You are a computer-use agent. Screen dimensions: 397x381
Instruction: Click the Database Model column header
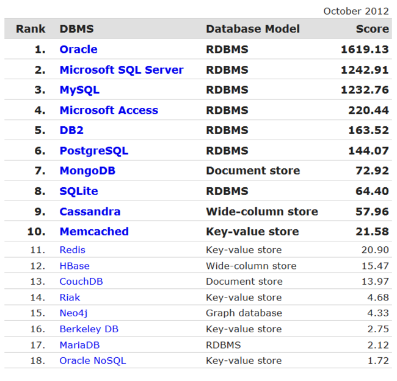coord(253,29)
